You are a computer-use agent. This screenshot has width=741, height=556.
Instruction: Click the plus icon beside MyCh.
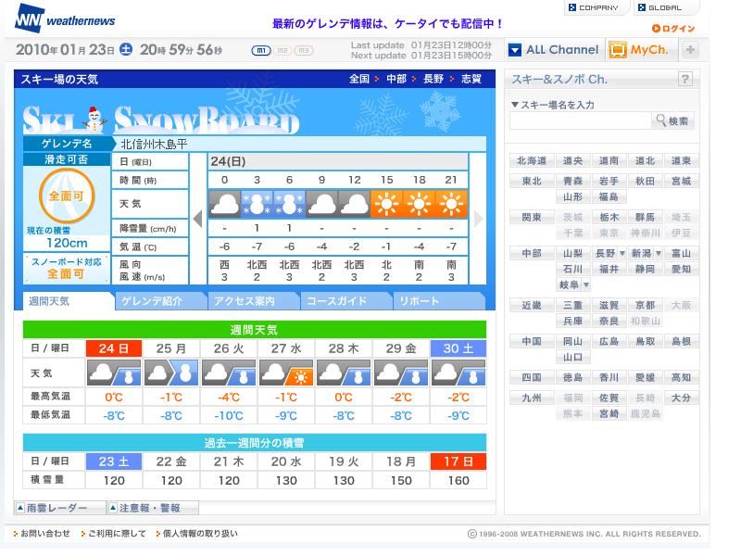(x=690, y=50)
